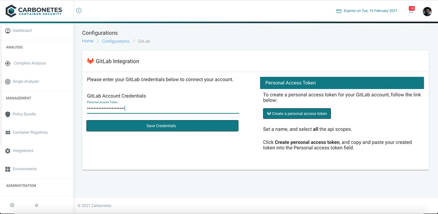The height and width of the screenshot is (214, 438).
Task: Click the expiry date text in header
Action: point(370,11)
